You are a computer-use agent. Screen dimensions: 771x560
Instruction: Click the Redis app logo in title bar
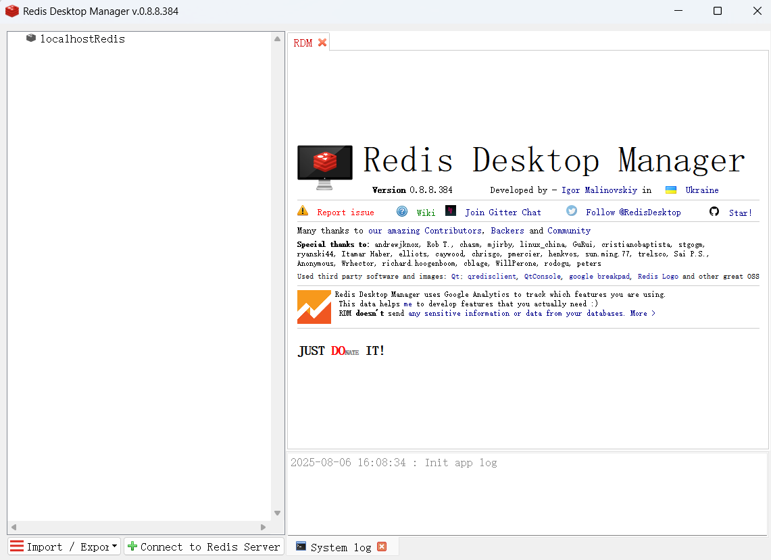(x=11, y=11)
